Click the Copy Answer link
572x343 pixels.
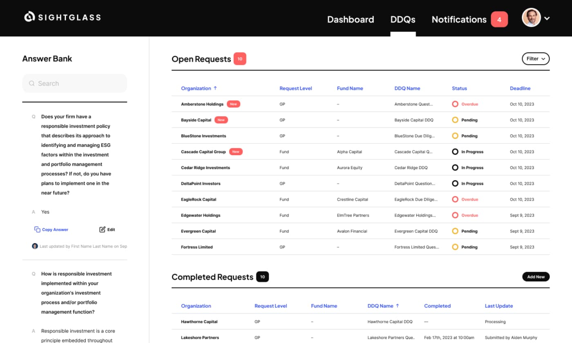pyautogui.click(x=54, y=229)
